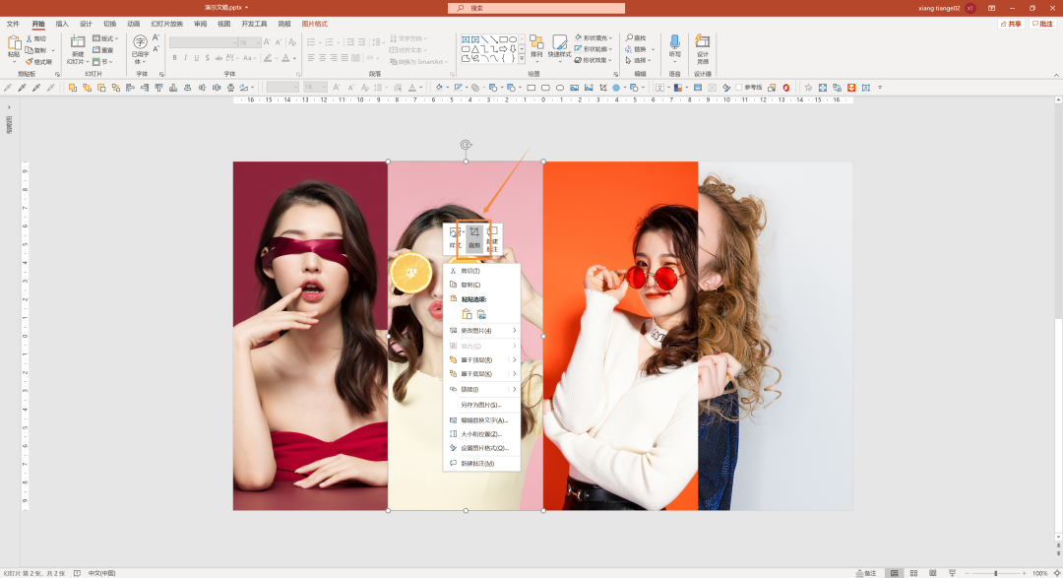Click the 设计灵感 (Design Ideas) icon
1063x578 pixels.
[x=702, y=43]
